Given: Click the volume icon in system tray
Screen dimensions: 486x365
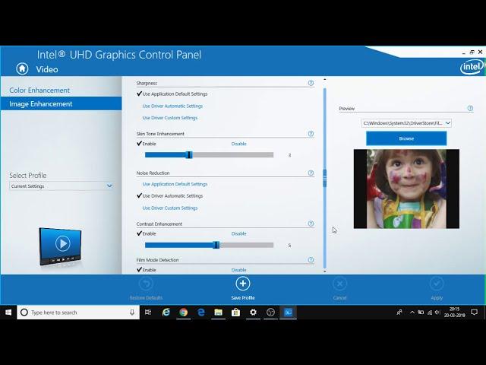Looking at the screenshot, I should [x=437, y=313].
